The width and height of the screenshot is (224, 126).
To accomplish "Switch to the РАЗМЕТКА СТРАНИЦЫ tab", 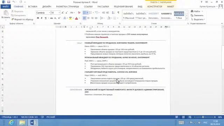I will 68,7.
